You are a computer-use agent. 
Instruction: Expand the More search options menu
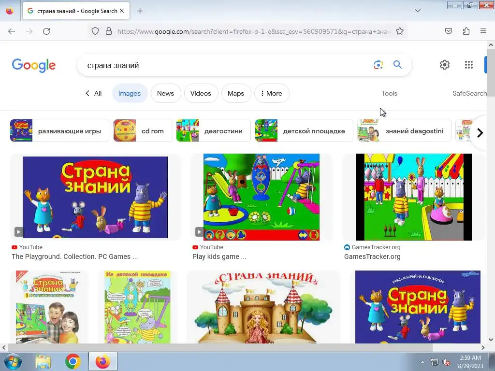[272, 93]
